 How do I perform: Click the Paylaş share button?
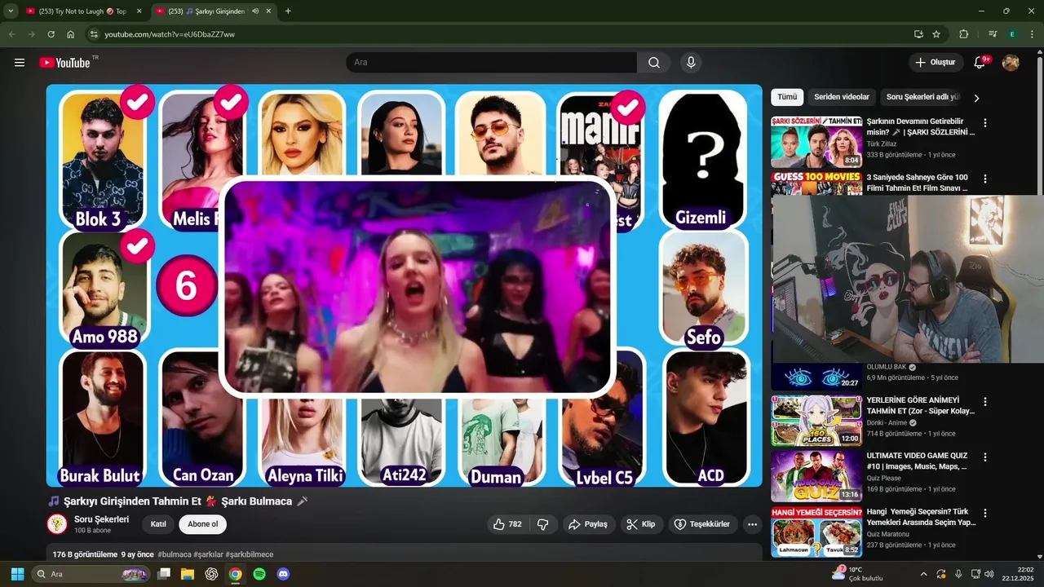click(588, 524)
